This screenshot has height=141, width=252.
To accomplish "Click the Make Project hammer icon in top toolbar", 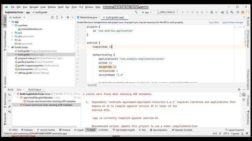I will 136,12.
